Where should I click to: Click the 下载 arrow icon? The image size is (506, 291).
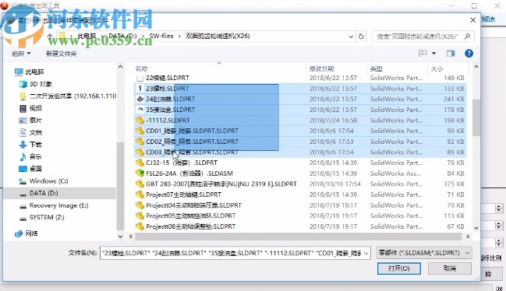(23, 145)
